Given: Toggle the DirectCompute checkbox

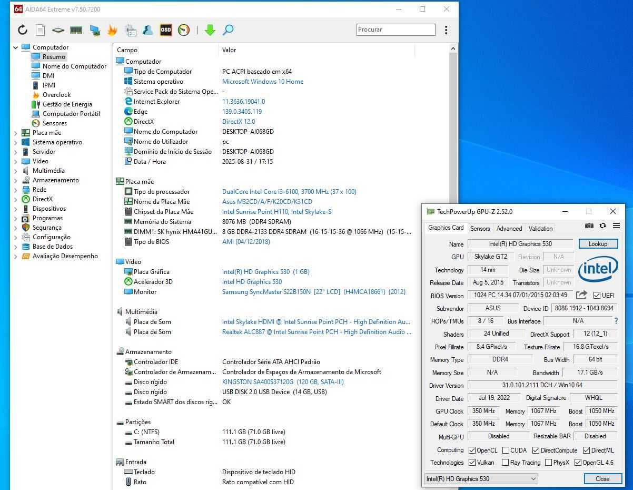Looking at the screenshot, I should tap(536, 450).
